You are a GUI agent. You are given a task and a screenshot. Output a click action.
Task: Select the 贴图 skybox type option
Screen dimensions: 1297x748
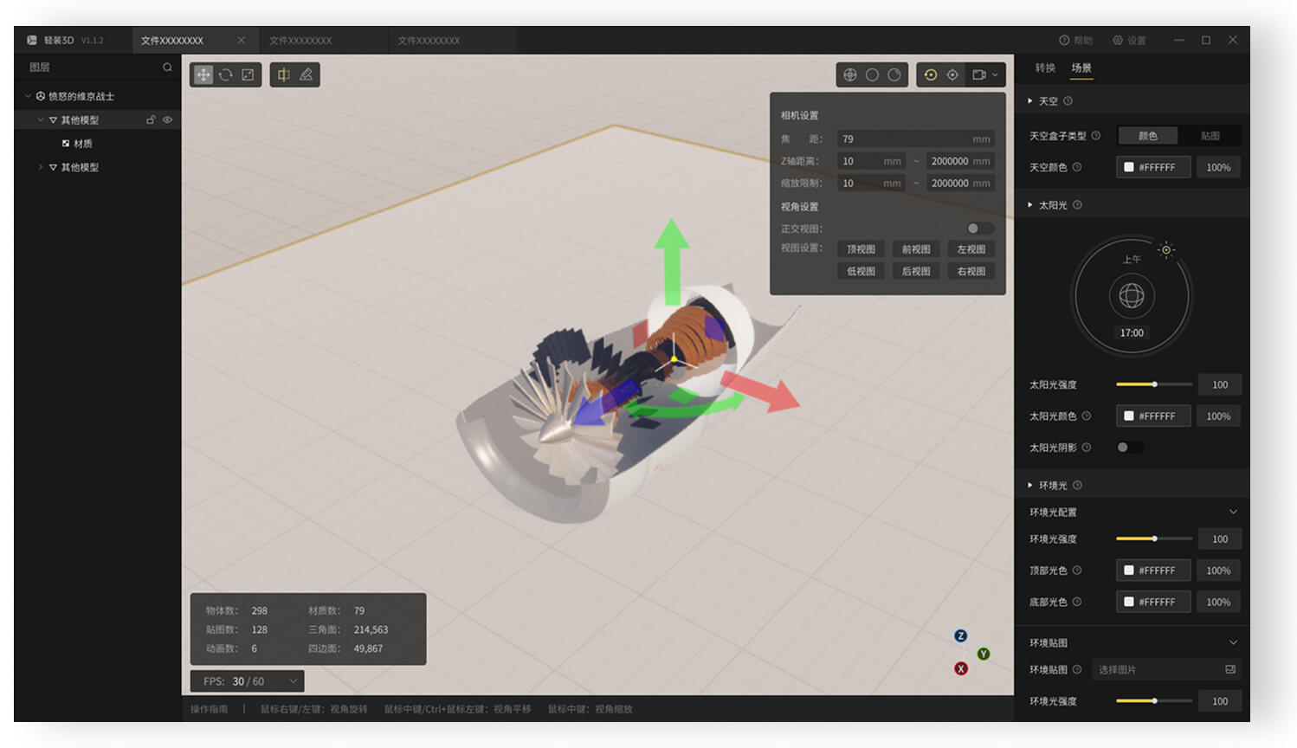[x=1210, y=136]
